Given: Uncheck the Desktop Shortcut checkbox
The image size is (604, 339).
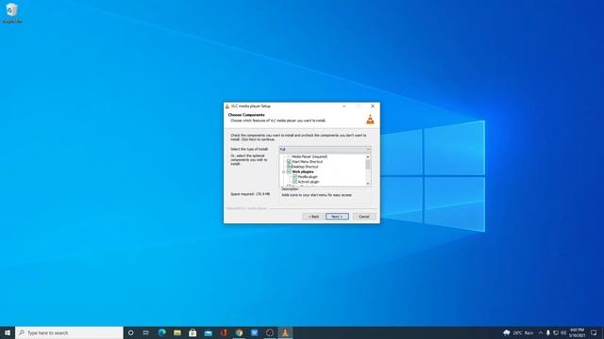Looking at the screenshot, I should [289, 167].
